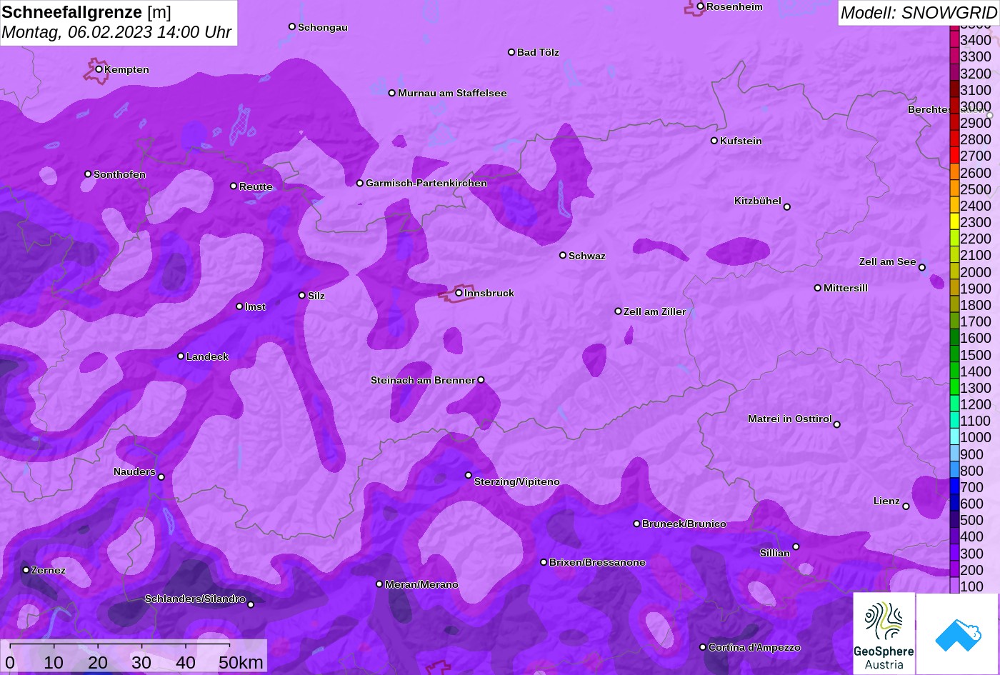1000x675 pixels.
Task: Click the Kitzbühel location marker
Action: click(787, 207)
